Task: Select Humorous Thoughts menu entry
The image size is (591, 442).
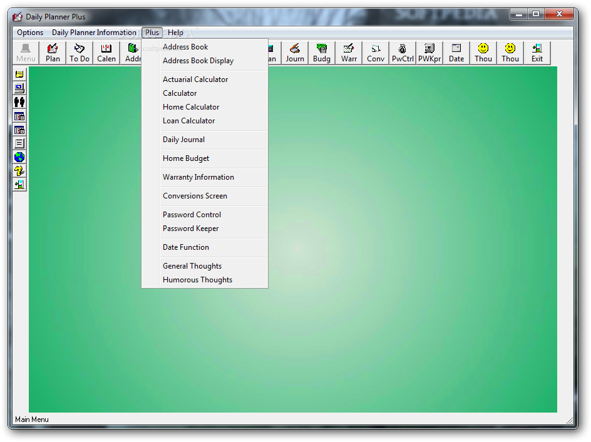Action: (205, 280)
